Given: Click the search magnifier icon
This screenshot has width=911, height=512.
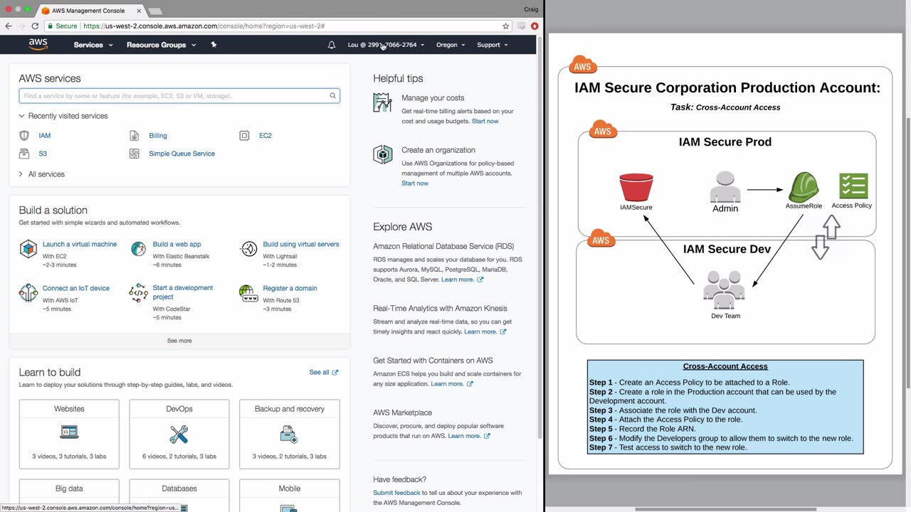Looking at the screenshot, I should [332, 96].
